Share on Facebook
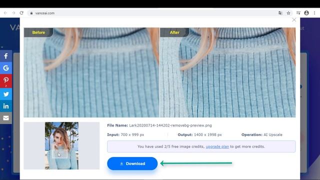320x180 pixels. [6, 56]
